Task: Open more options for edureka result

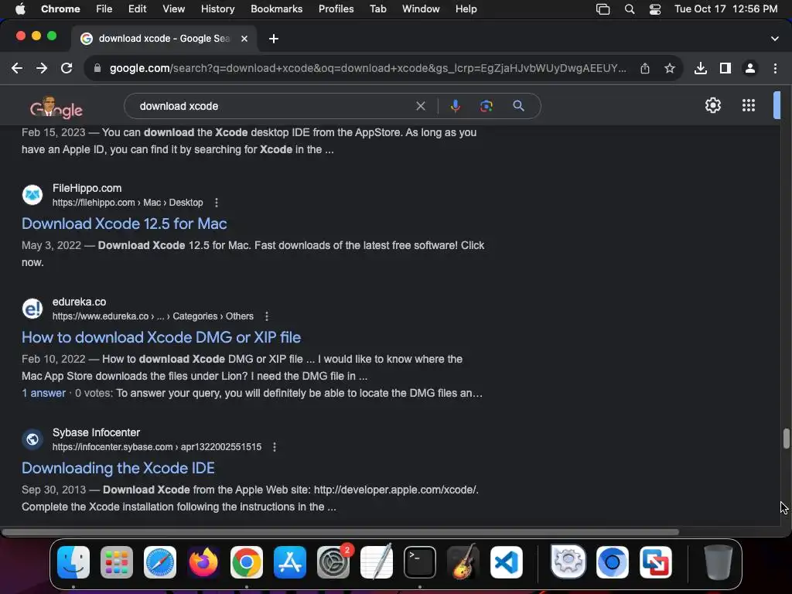Action: [x=267, y=316]
